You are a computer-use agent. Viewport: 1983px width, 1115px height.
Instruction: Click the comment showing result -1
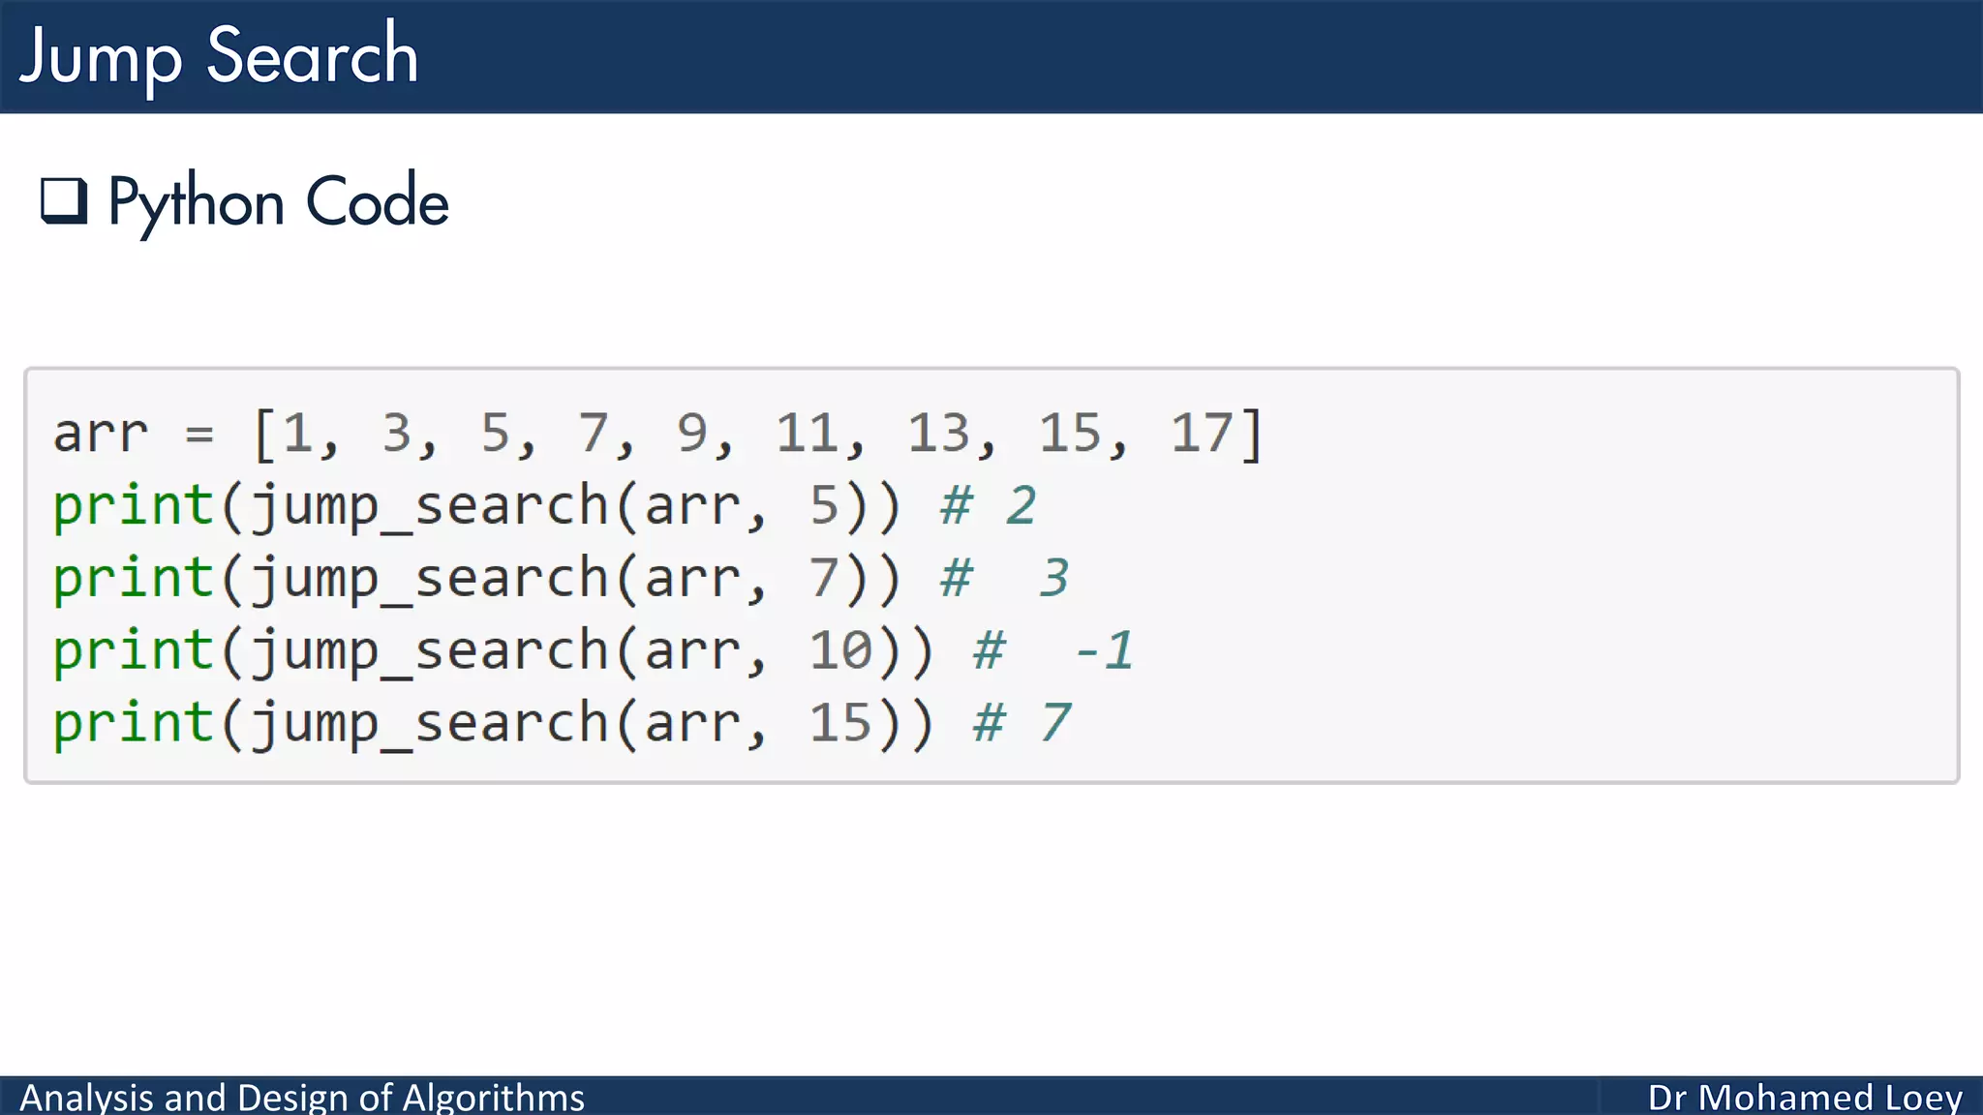tap(1053, 650)
